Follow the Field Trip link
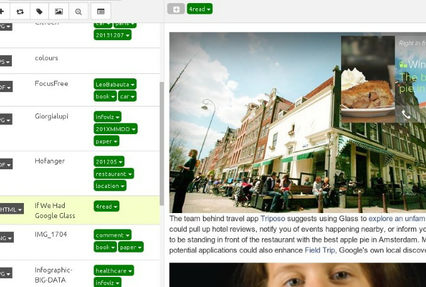Image resolution: width=426 pixels, height=287 pixels. coord(320,250)
